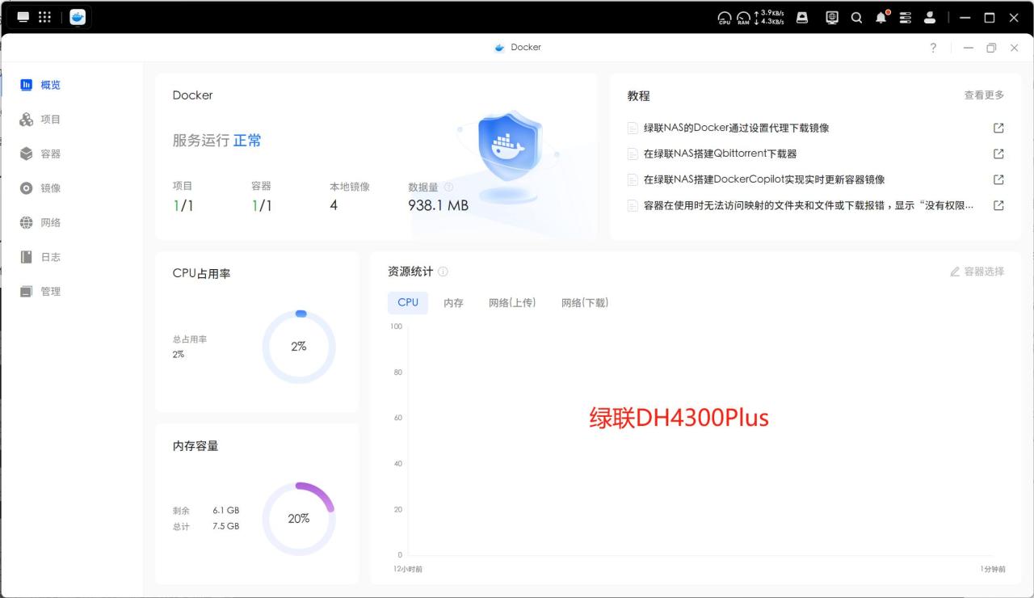
Task: Click 查看更多 to view more tutorials
Action: (984, 95)
